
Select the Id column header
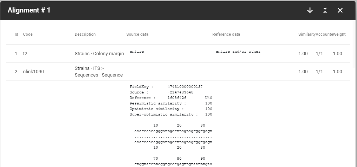tap(16, 34)
